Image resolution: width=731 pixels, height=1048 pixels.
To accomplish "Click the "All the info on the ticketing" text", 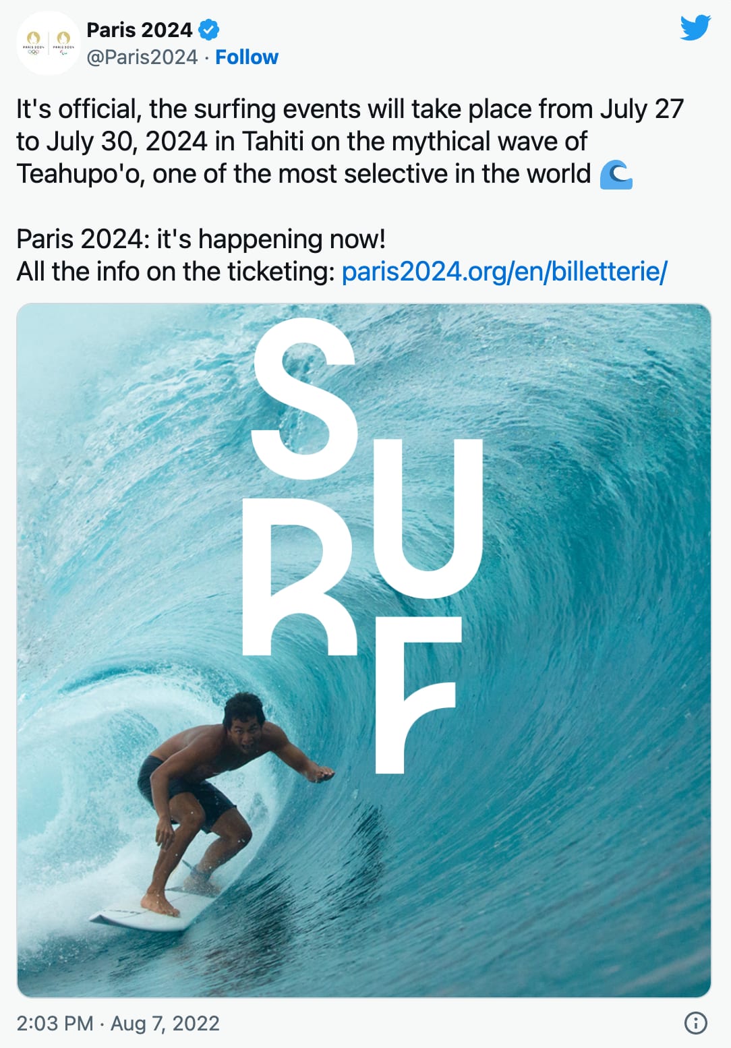I will click(x=175, y=272).
